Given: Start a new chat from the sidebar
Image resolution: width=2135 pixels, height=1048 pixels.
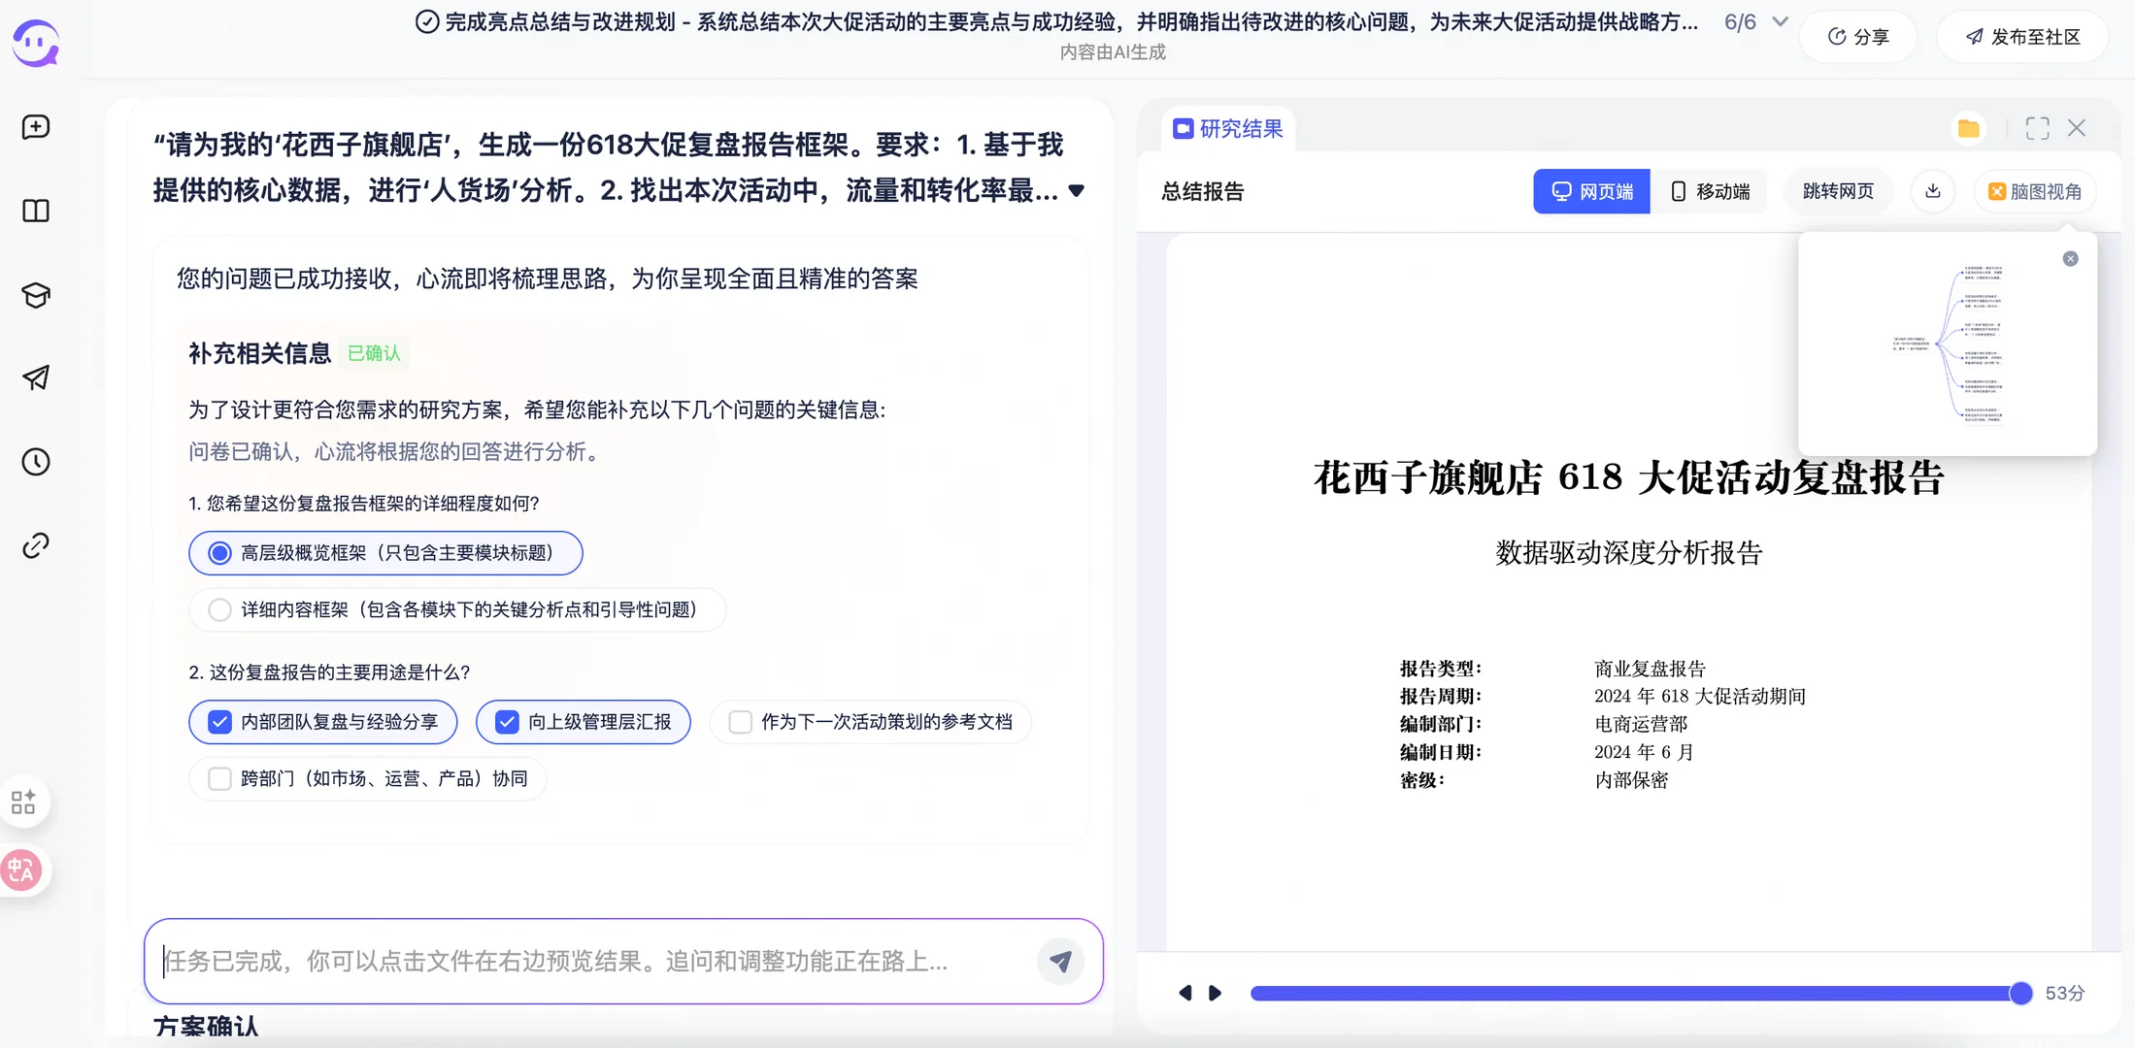Looking at the screenshot, I should pyautogui.click(x=36, y=127).
